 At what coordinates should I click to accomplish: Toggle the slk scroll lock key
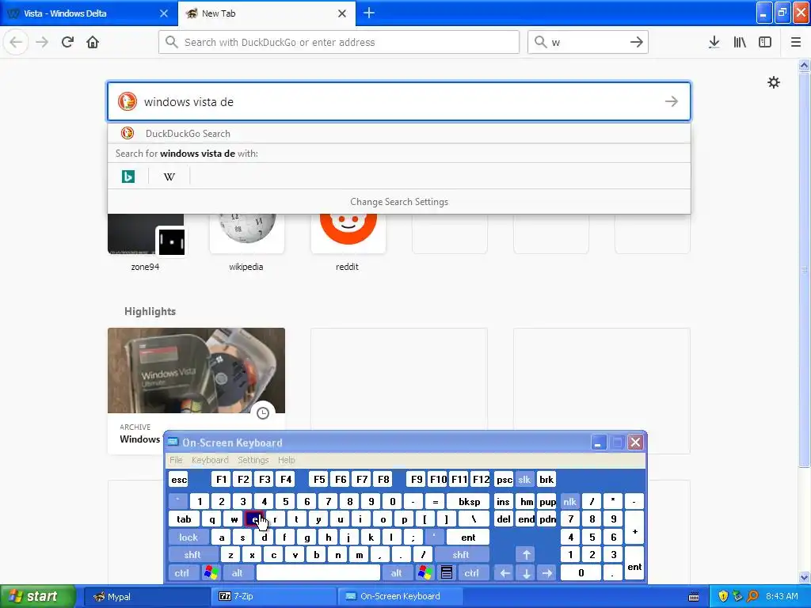coord(524,480)
